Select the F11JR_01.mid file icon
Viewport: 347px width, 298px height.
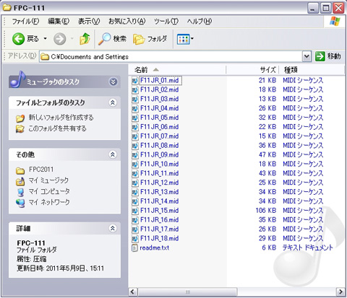point(135,81)
